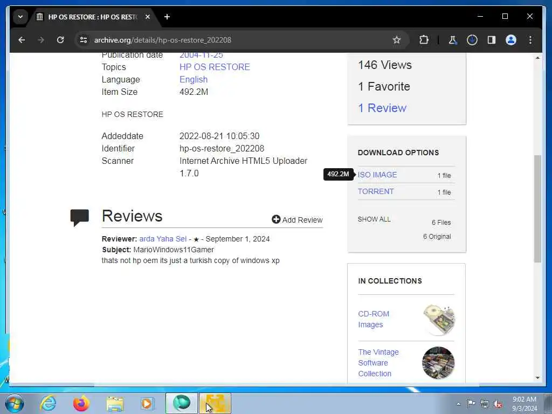Open the taskbar clock 9:02 AM
552x414 pixels.
pos(524,404)
